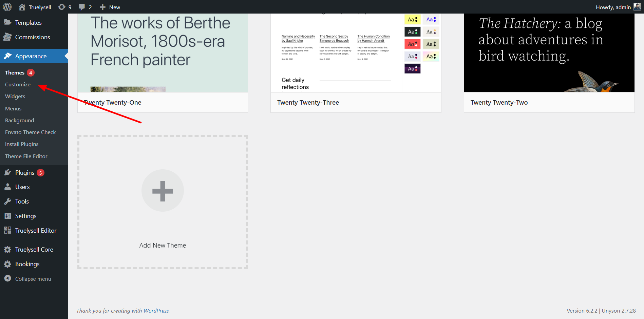Open Tools via the wrench icon

(x=7, y=201)
